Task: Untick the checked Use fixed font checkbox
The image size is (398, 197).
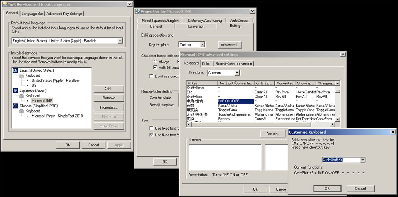Action: [151, 135]
